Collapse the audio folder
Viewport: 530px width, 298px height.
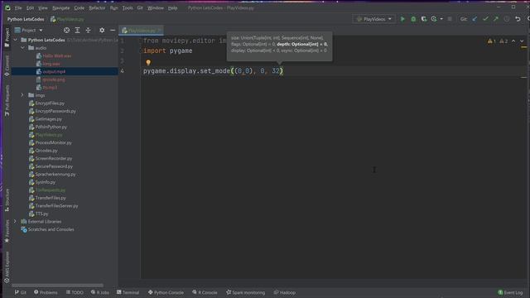22,48
